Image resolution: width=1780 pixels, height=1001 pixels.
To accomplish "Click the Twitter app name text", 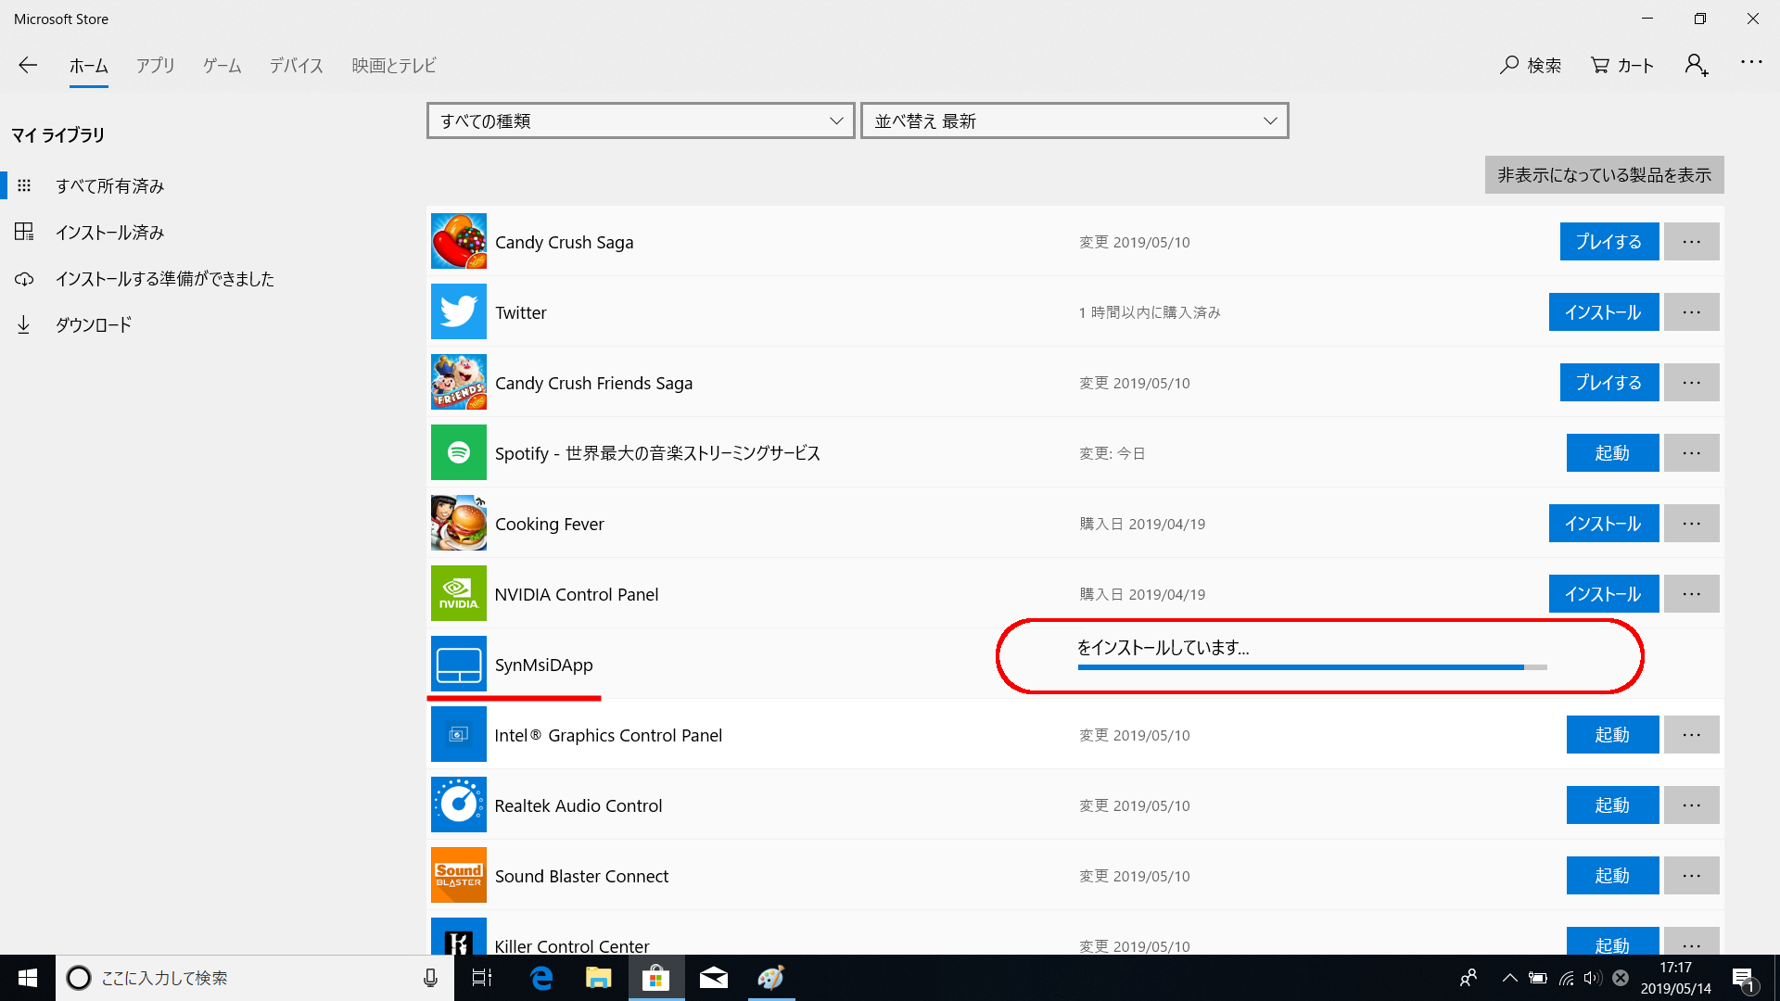I will [521, 312].
